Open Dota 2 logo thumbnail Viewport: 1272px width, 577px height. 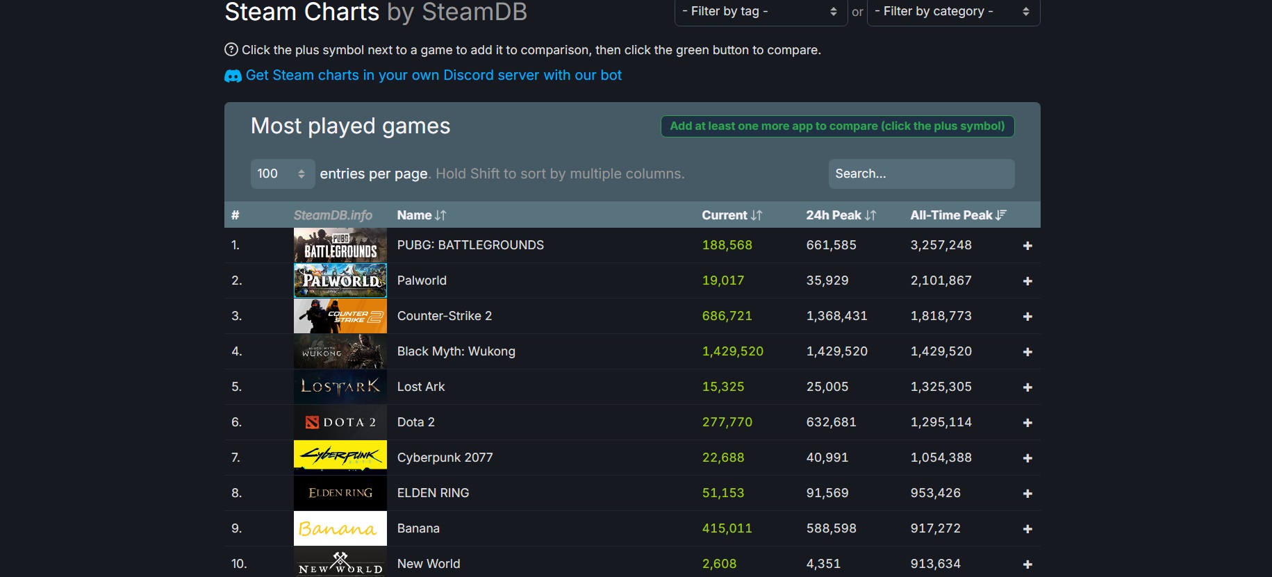click(340, 422)
